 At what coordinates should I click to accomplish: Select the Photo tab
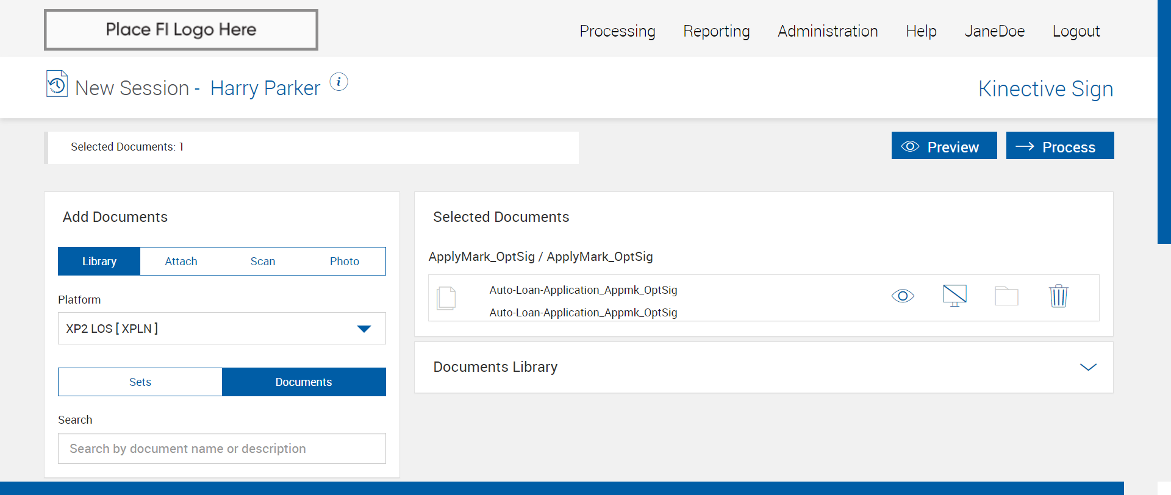345,262
